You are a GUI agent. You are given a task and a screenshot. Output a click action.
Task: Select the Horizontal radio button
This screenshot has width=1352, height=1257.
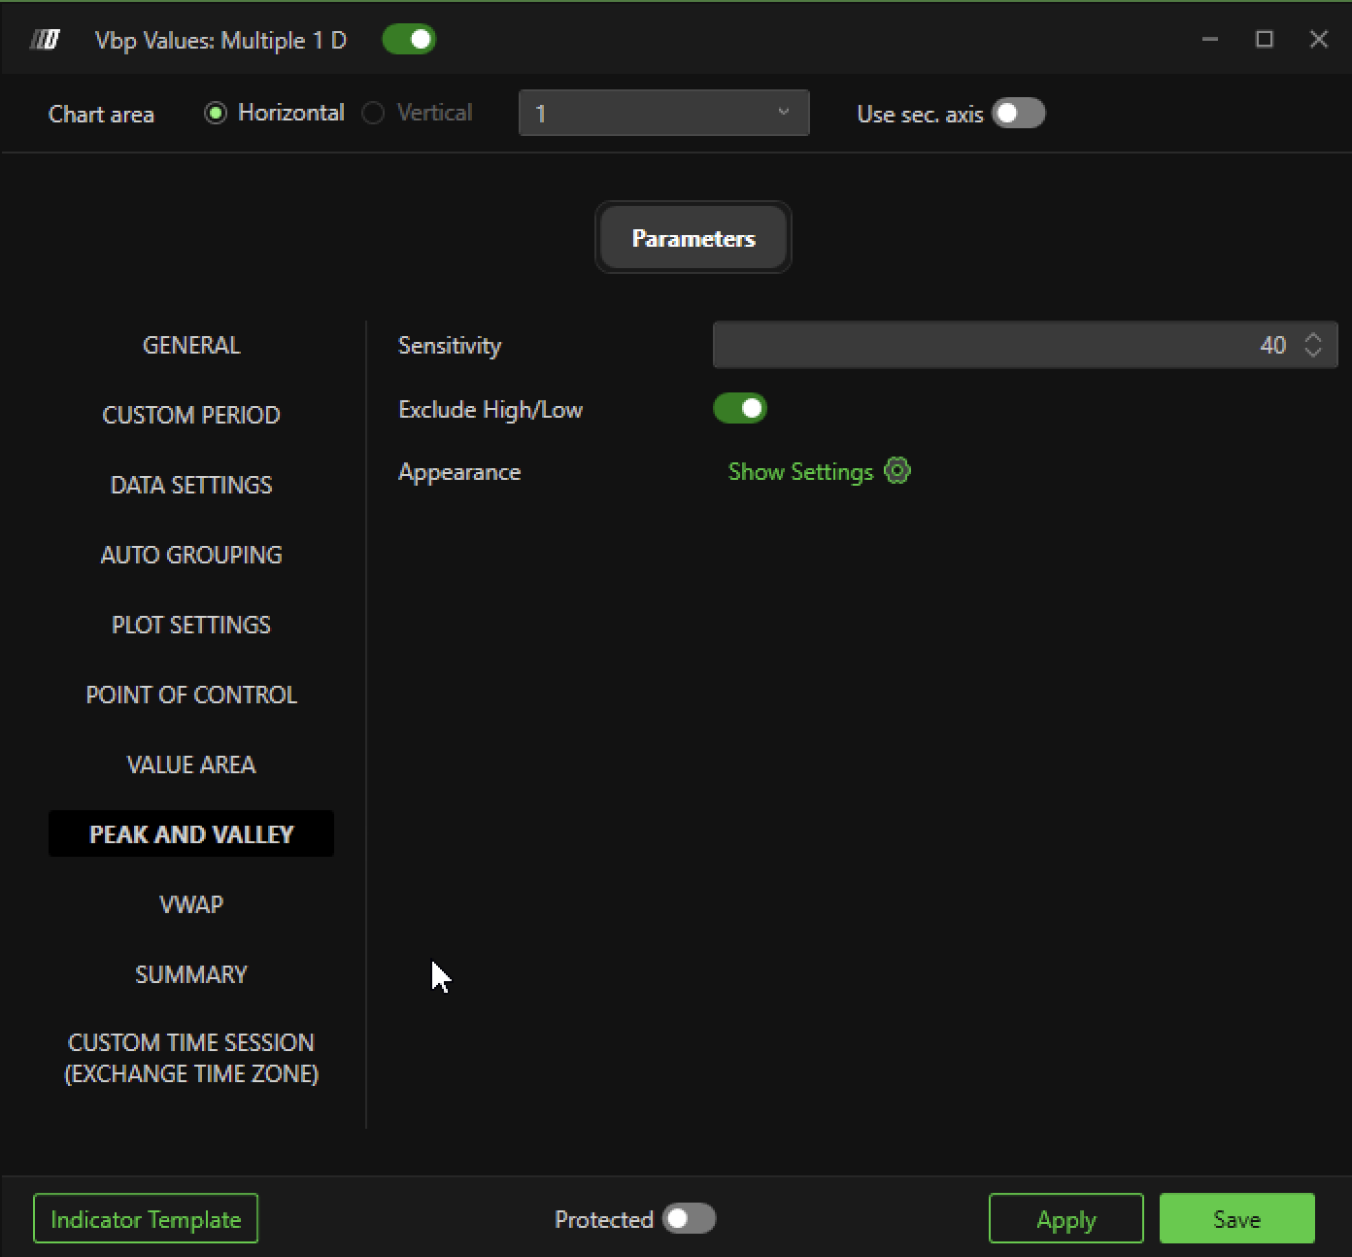click(x=216, y=114)
